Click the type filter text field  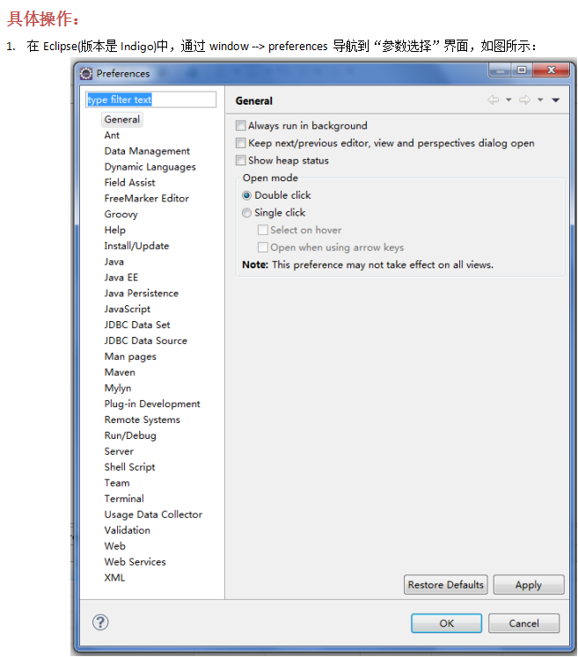(150, 100)
